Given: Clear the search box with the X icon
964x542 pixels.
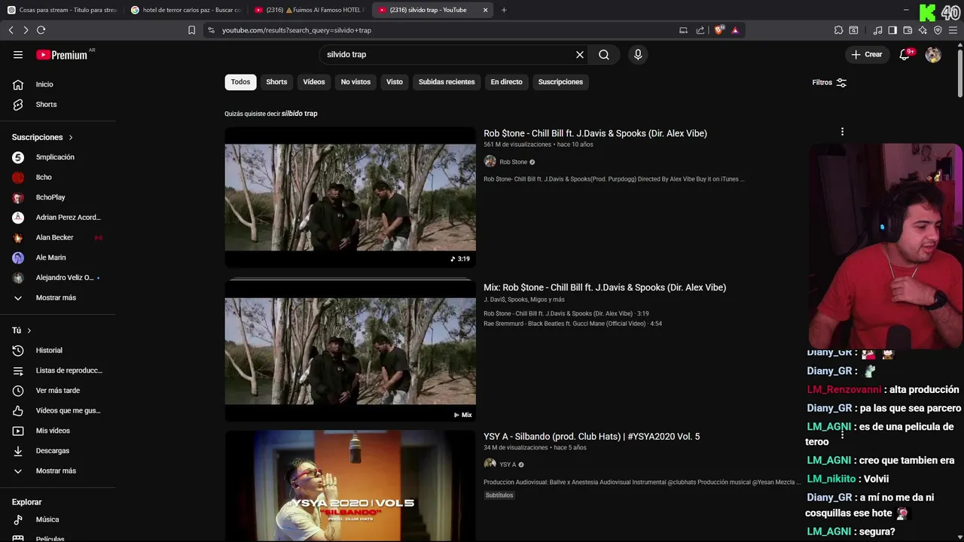Looking at the screenshot, I should pos(580,54).
